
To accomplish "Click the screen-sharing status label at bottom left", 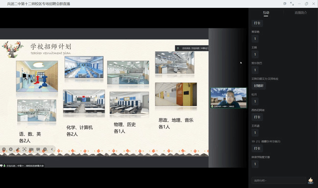I will click(x=22, y=166).
